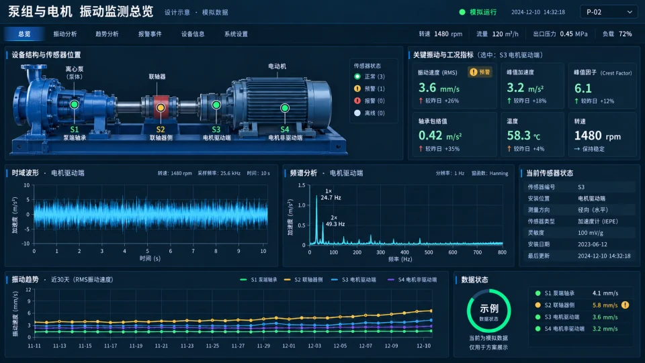This screenshot has height=363, width=645.
Task: Click the 分辨率: 1 Hz label
Action: (x=450, y=173)
